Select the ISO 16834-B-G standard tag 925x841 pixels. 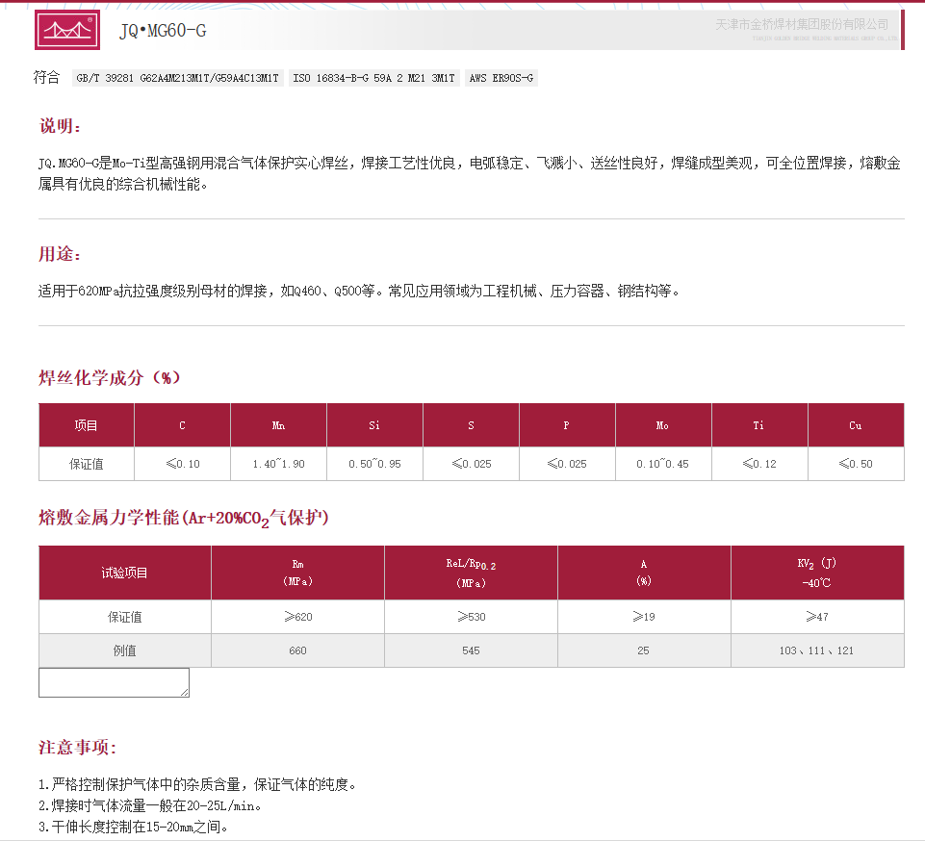pos(373,79)
